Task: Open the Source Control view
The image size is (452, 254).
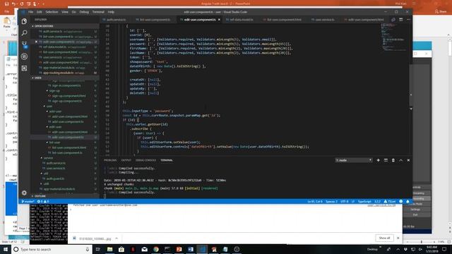Action: tap(25, 44)
